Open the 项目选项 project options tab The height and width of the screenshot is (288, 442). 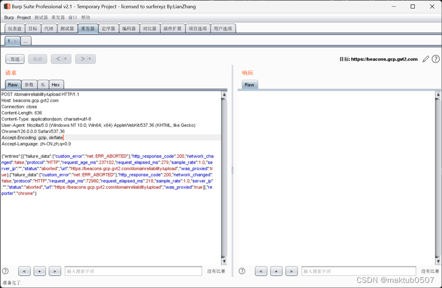pos(197,29)
